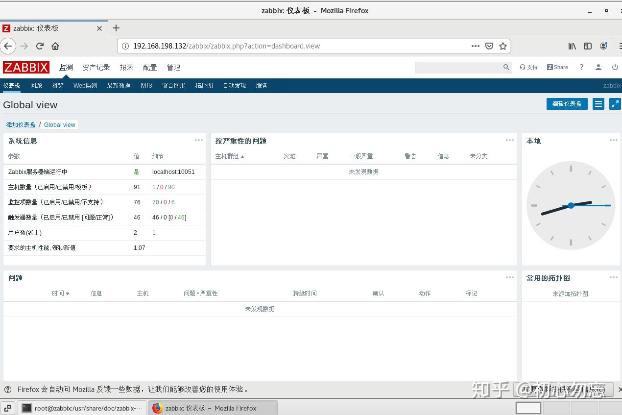Close the zabbix: 仪表板 tab

(99, 28)
